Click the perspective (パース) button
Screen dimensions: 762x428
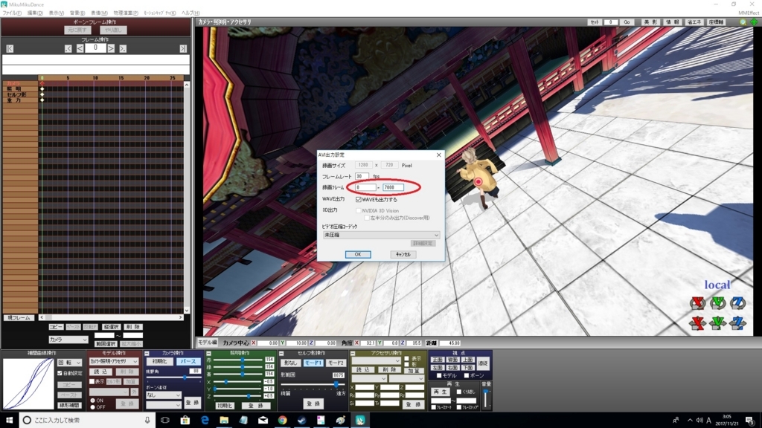click(188, 362)
